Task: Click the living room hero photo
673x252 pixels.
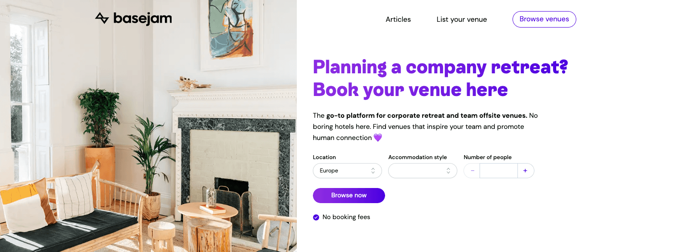Action: tap(148, 133)
